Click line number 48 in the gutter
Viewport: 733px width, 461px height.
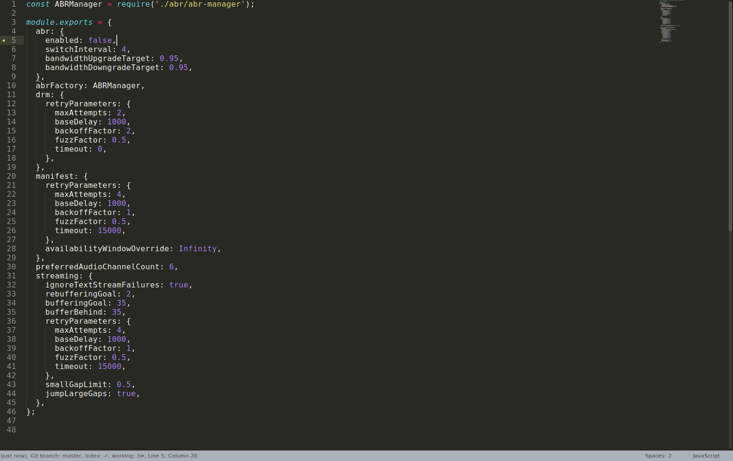[x=11, y=430]
